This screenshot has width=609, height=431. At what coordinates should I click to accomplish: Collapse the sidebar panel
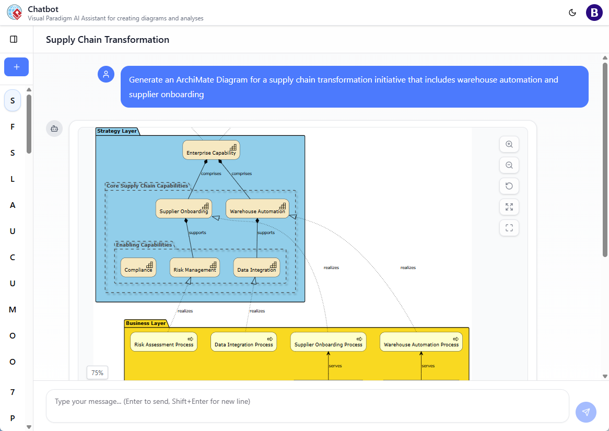14,39
